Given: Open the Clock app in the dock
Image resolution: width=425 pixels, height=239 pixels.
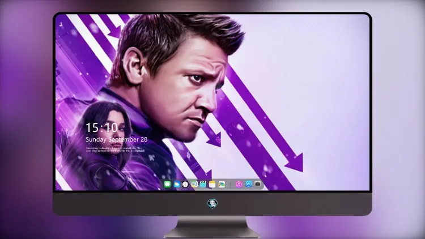Looking at the screenshot, I should pyautogui.click(x=185, y=185).
